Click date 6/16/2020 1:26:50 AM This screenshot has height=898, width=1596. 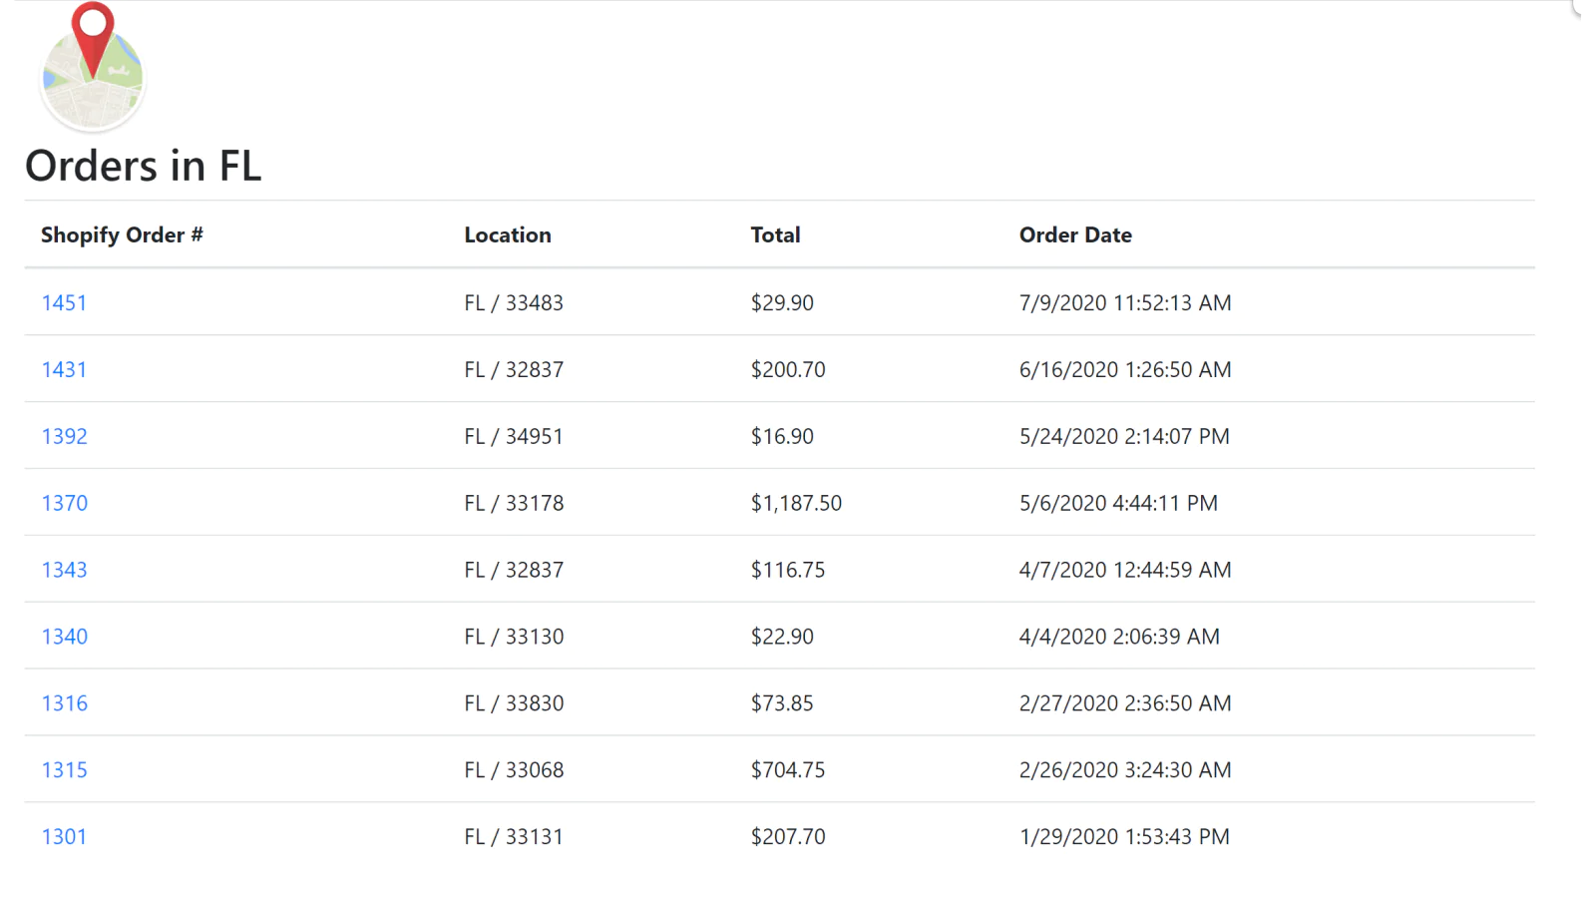[1125, 369]
